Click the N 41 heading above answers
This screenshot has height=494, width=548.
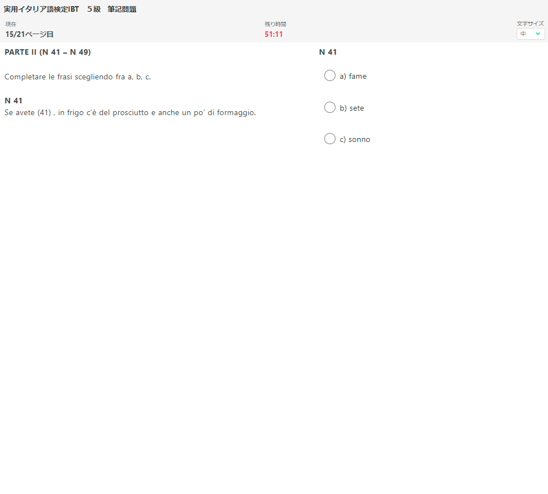click(328, 52)
